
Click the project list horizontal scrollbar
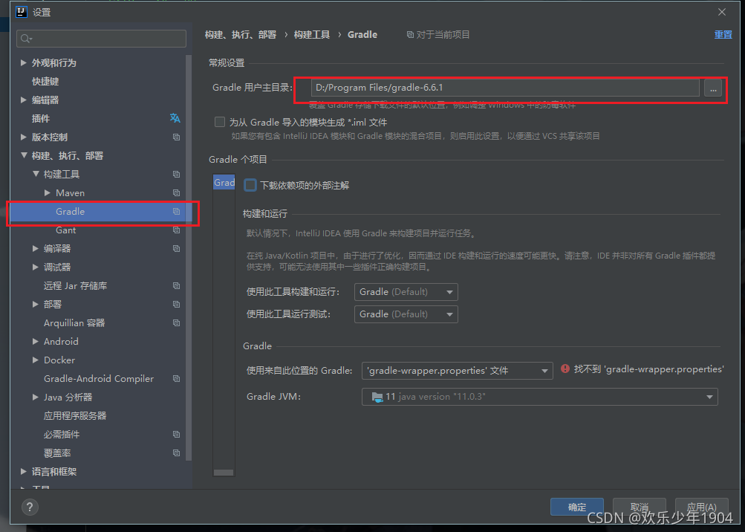pos(224,473)
